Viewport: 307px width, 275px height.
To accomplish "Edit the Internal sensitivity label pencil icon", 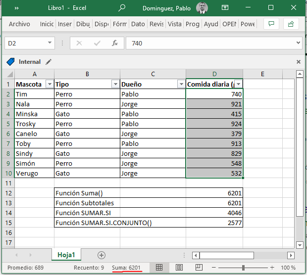I will click(49, 62).
